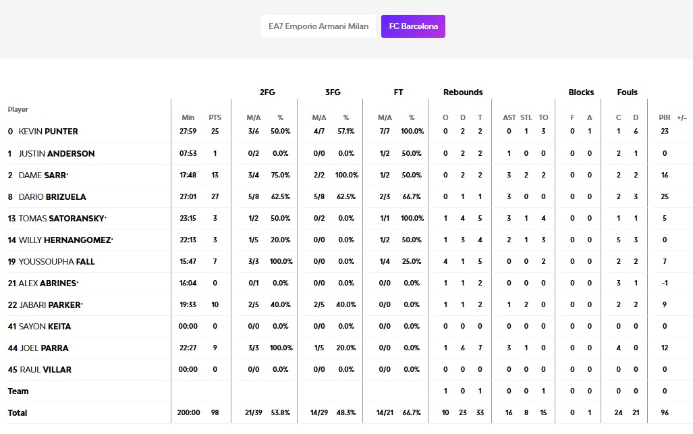This screenshot has width=693, height=434.
Task: Select the FC Barcelona team tab
Action: (x=413, y=26)
